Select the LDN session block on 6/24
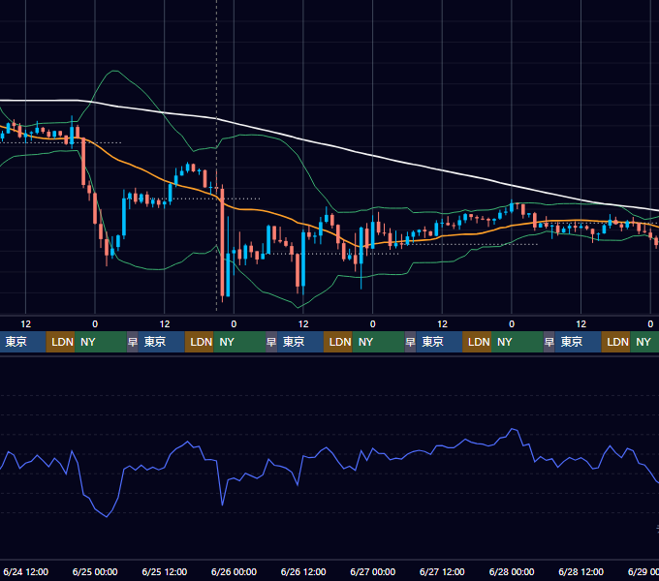The image size is (659, 581). pyautogui.click(x=60, y=342)
